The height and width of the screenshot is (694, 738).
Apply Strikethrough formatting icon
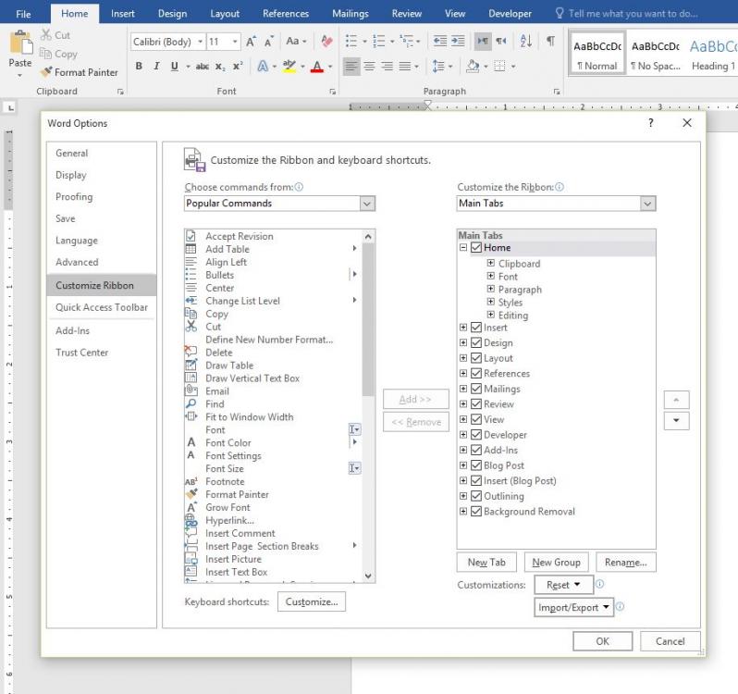point(203,67)
